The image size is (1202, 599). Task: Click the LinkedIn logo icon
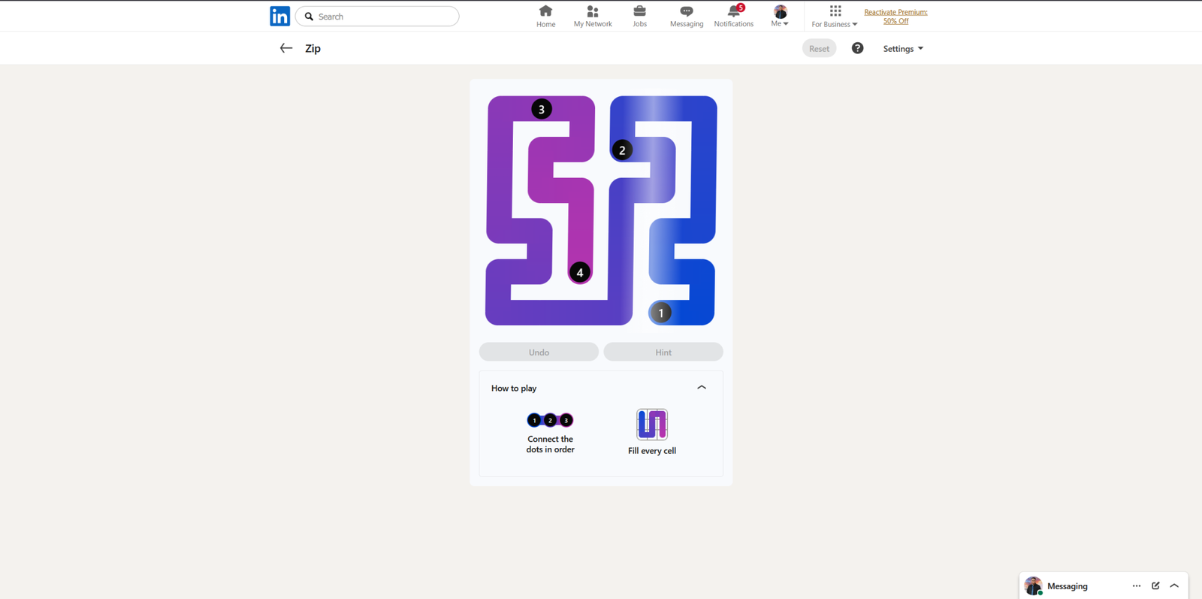[x=279, y=16]
